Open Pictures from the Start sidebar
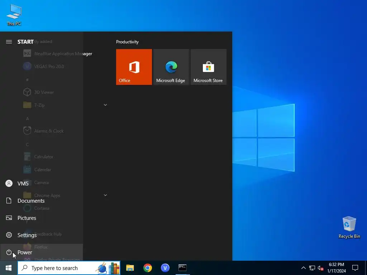The height and width of the screenshot is (275, 367). click(x=42, y=218)
